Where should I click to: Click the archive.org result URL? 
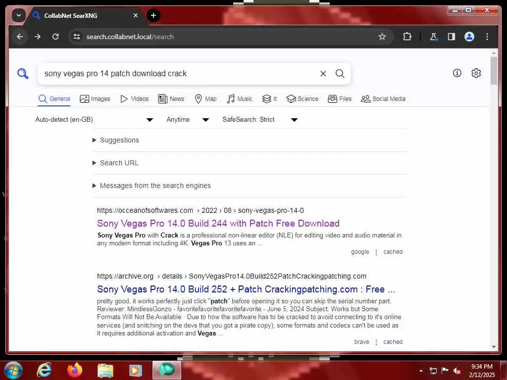coord(232,276)
